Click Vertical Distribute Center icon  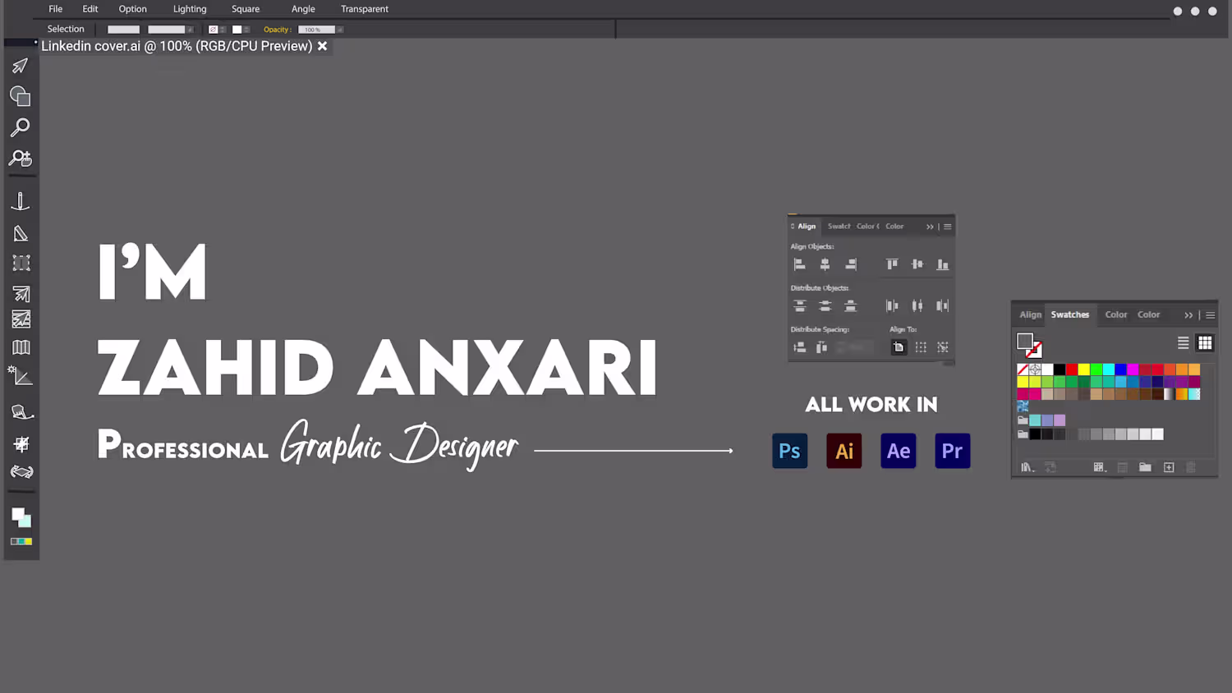point(825,305)
